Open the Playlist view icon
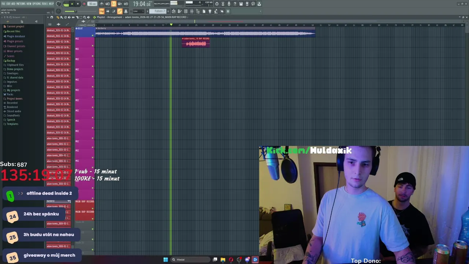The image size is (469, 264). [174, 11]
